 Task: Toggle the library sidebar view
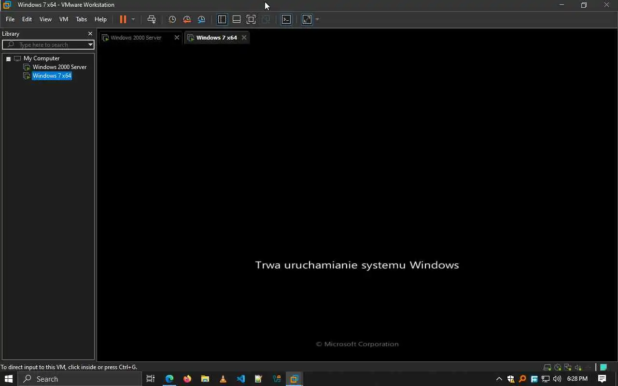click(x=222, y=19)
